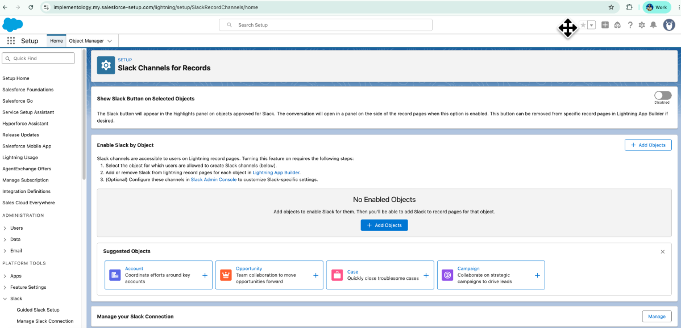Click the blue Add Objects button
Viewport: 681px width, 328px height.
(x=384, y=225)
